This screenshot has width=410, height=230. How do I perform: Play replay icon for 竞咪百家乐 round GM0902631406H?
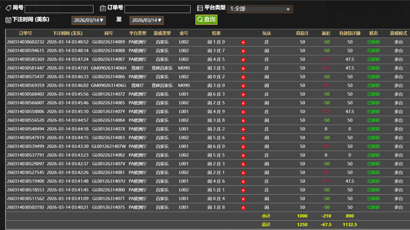coord(243,68)
